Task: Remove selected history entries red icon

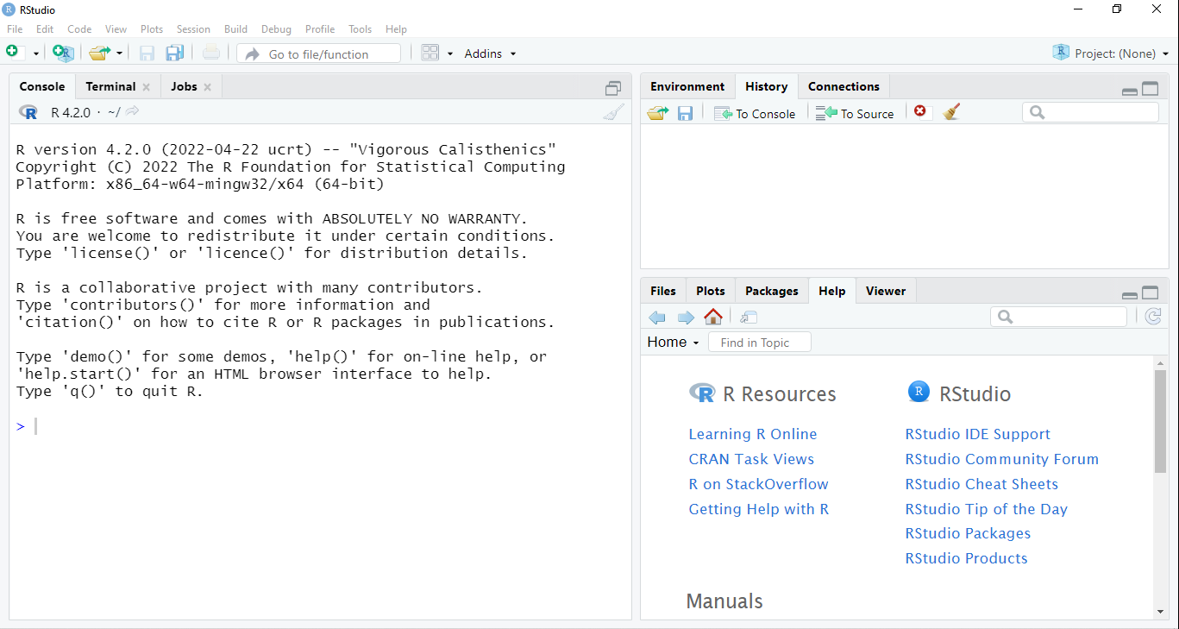Action: click(x=920, y=111)
